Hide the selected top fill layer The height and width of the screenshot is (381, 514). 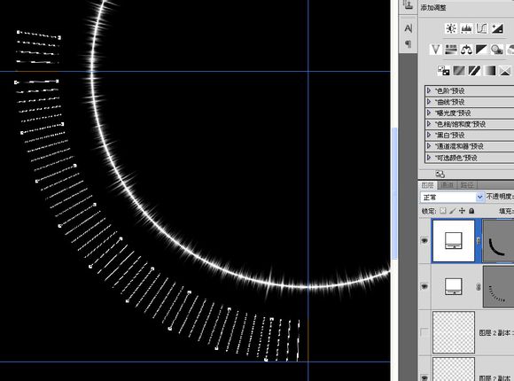click(424, 241)
